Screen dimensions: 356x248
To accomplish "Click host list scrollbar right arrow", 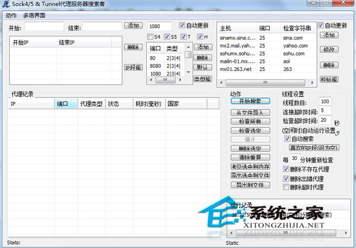I will pos(312,83).
